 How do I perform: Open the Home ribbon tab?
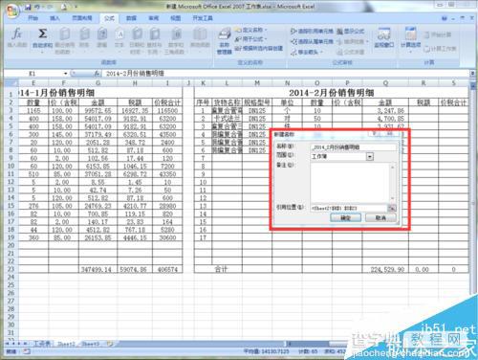pos(33,18)
